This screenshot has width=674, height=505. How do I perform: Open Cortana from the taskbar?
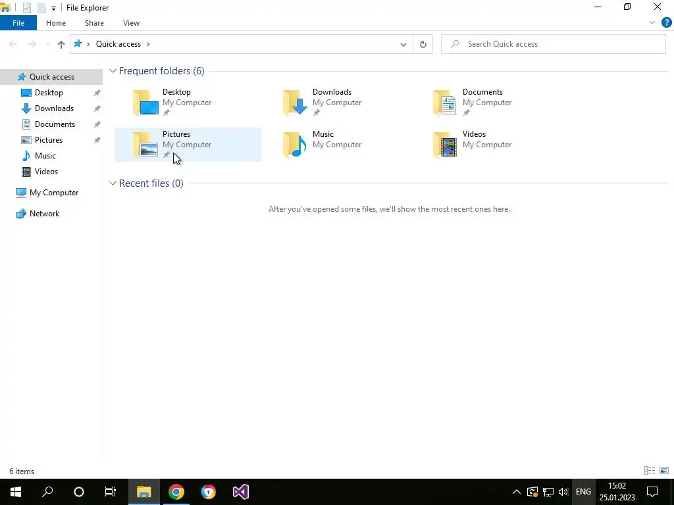79,492
